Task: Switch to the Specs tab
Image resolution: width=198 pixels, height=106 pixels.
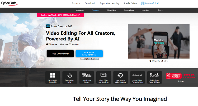Action: pos(160,10)
